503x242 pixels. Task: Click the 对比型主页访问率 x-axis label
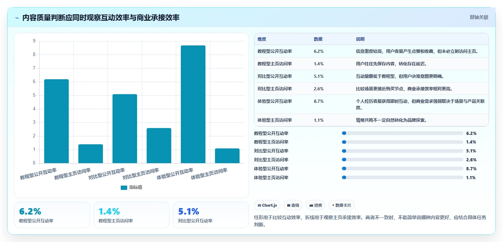[x=141, y=174]
